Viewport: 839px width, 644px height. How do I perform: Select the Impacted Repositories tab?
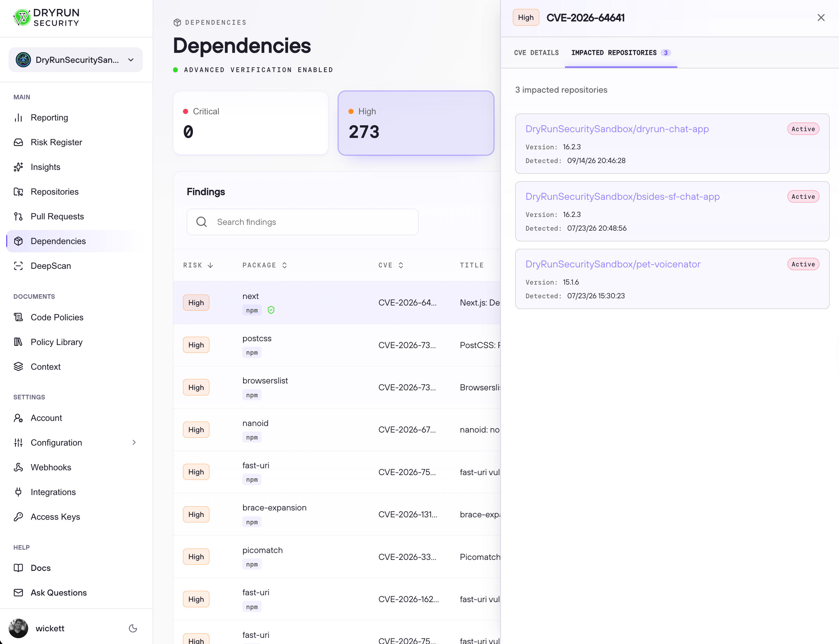click(x=621, y=53)
